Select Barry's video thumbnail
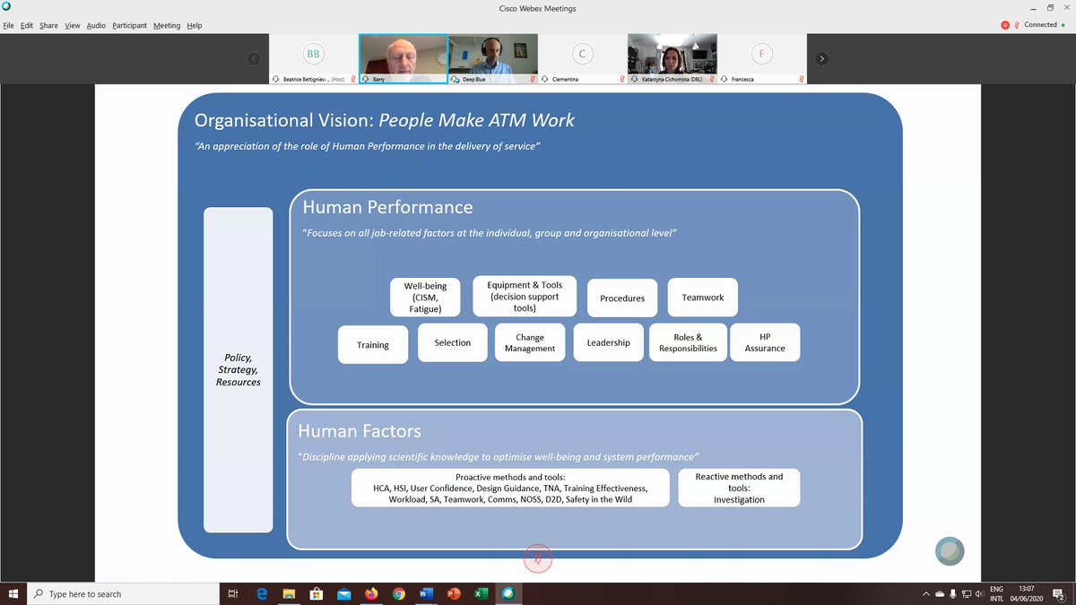1076x605 pixels. click(403, 59)
